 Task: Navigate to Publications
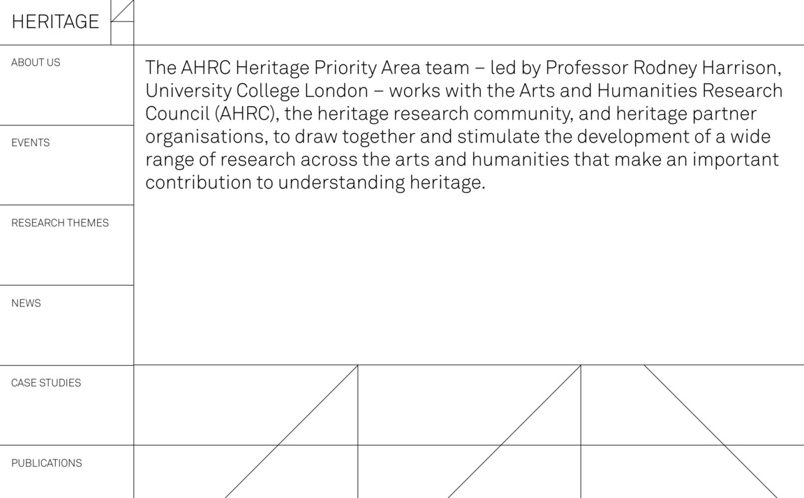point(47,464)
